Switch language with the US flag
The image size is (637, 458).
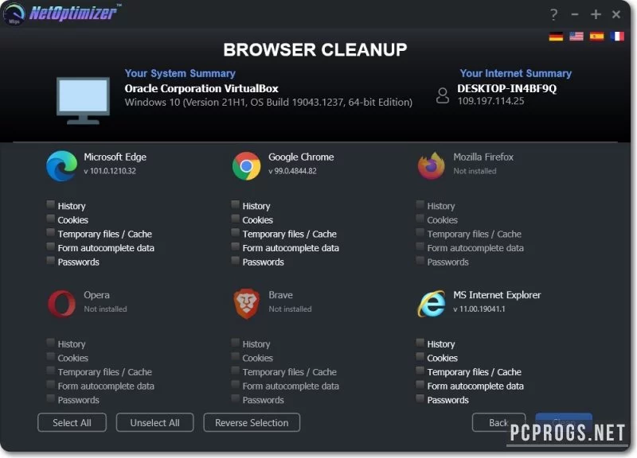[576, 37]
